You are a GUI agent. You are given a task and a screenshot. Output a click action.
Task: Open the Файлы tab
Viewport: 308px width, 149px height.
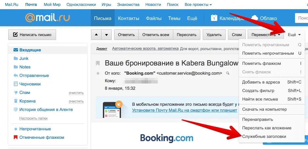click(154, 18)
